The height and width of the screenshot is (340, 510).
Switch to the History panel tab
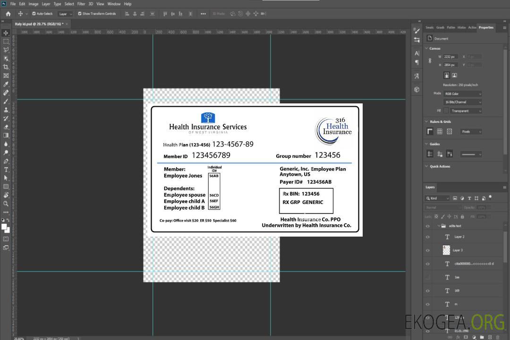[x=461, y=27]
